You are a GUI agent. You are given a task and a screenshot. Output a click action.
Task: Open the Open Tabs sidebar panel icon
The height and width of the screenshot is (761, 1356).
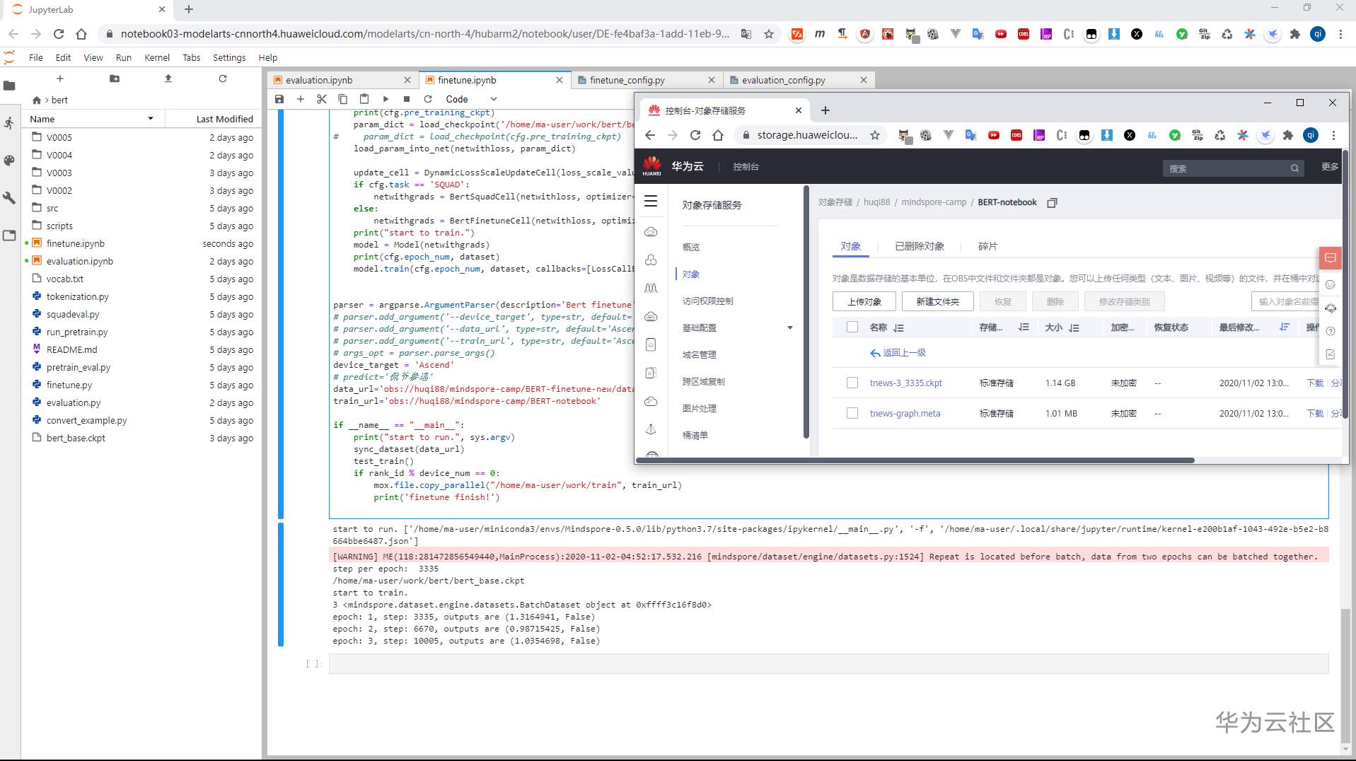9,236
